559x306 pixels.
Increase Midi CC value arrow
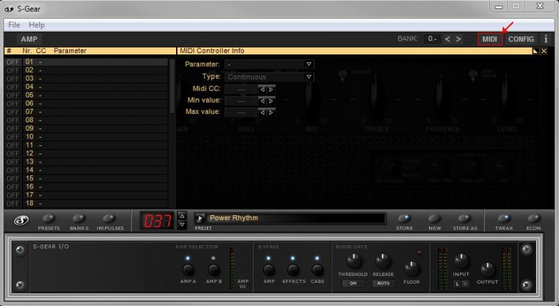tap(271, 89)
